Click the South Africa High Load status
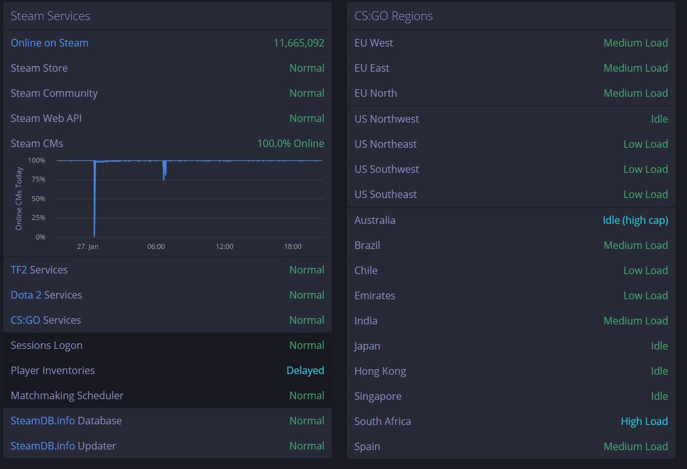 [x=644, y=421]
